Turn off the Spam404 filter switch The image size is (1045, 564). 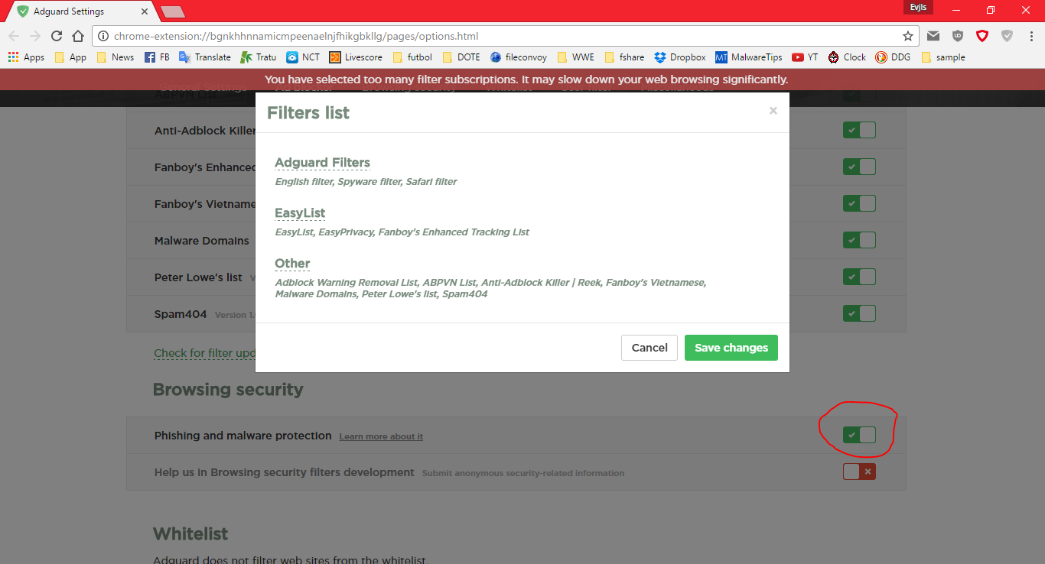tap(859, 313)
